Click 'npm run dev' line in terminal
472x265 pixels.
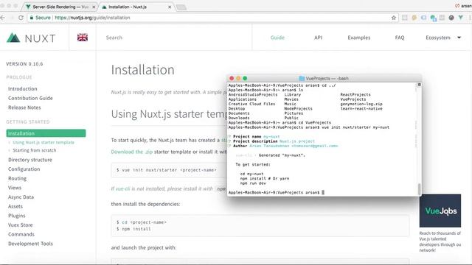pos(253,183)
